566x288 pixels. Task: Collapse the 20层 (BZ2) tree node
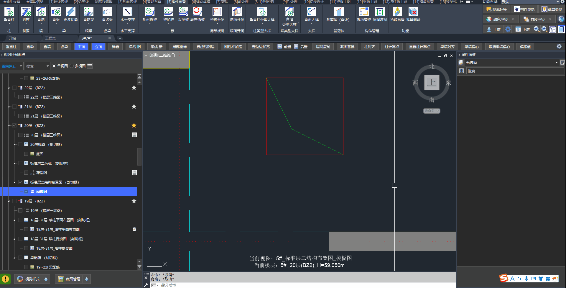9,126
